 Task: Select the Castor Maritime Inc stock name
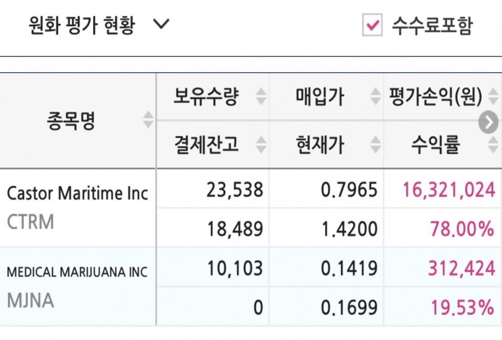click(x=77, y=193)
